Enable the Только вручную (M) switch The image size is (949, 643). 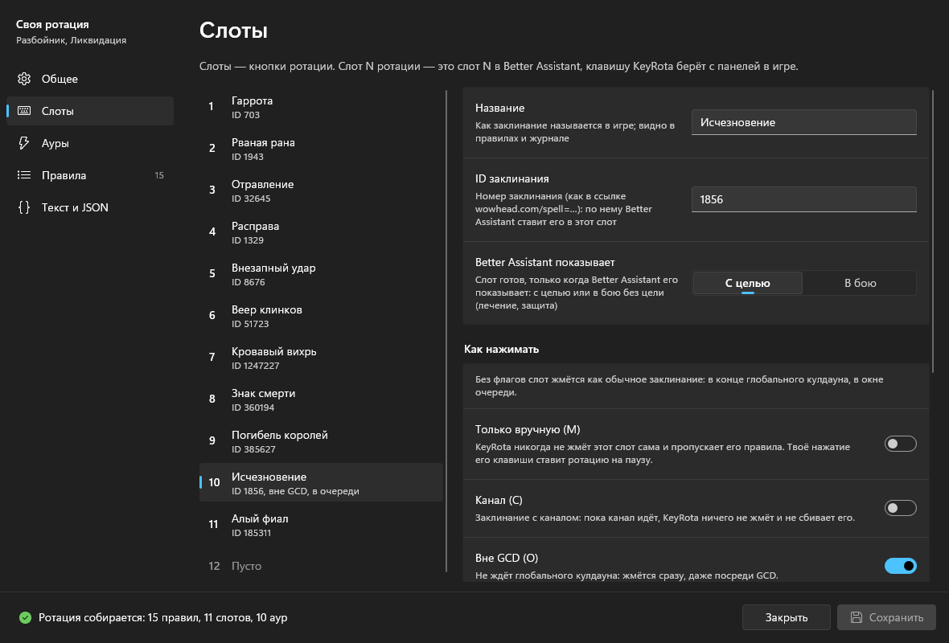pos(901,444)
